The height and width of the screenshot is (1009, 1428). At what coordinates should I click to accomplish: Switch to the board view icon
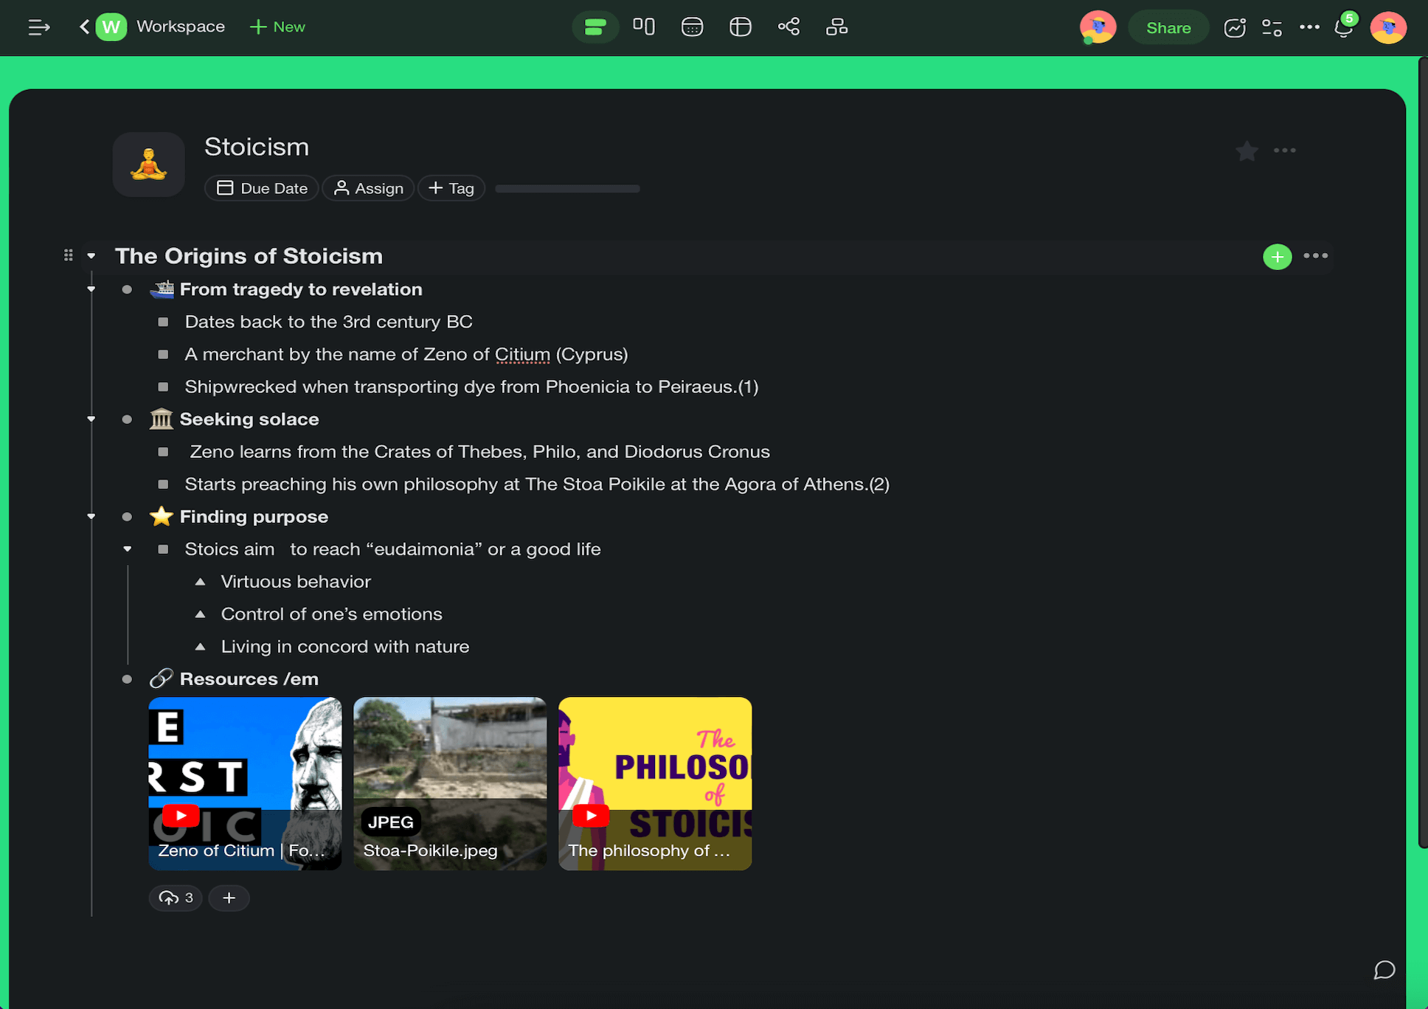click(x=643, y=27)
